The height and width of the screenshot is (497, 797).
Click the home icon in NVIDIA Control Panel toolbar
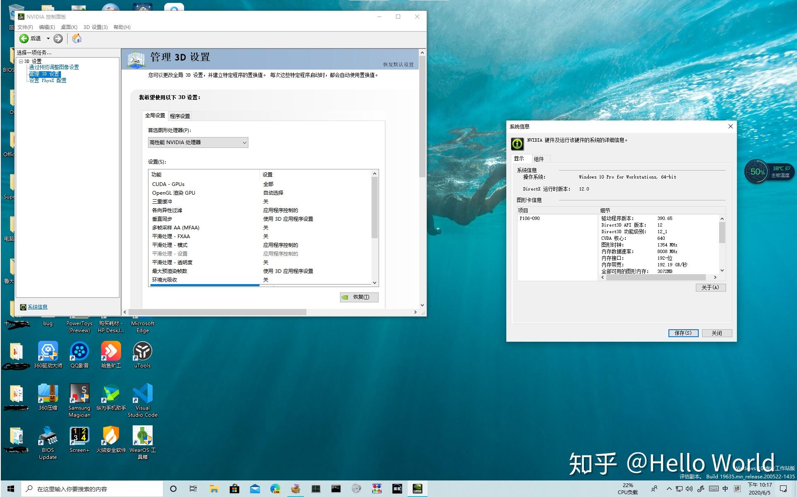[76, 39]
